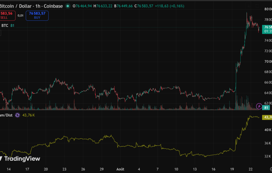The width and height of the screenshot is (272, 173).
Task: Click the 70 00 price scale label
Action: [268, 61]
